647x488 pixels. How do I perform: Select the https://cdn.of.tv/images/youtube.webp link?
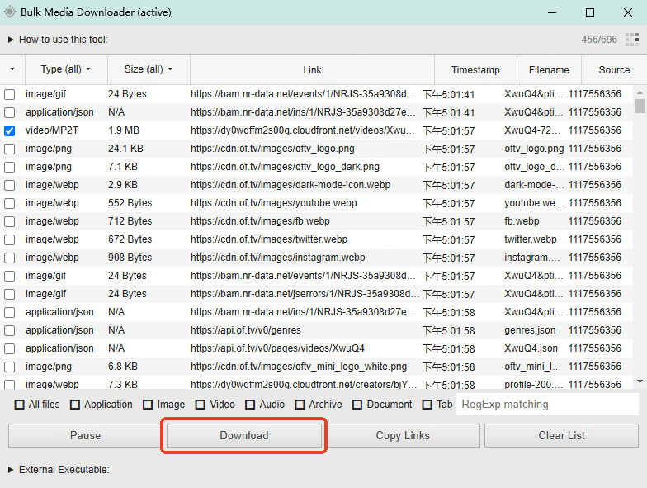pyautogui.click(x=274, y=203)
